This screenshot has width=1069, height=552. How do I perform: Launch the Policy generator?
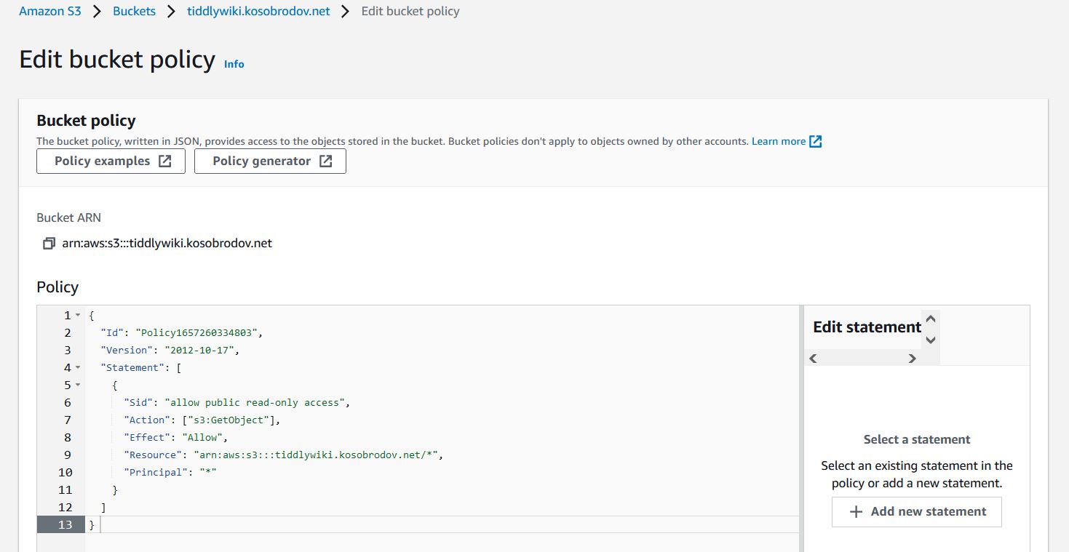click(270, 161)
